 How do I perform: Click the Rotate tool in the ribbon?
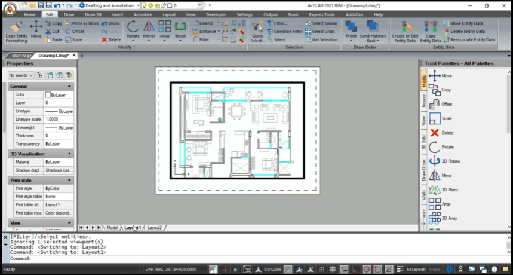pyautogui.click(x=133, y=29)
